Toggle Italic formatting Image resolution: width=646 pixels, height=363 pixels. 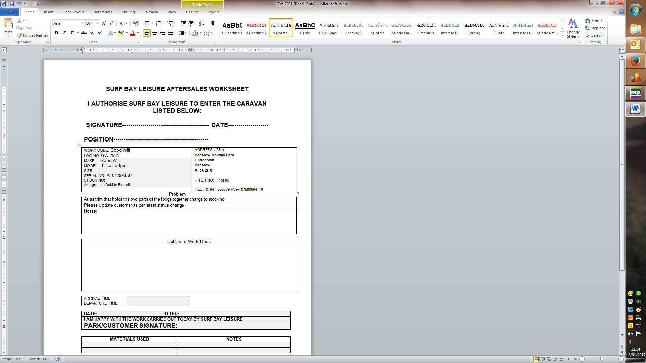[64, 33]
